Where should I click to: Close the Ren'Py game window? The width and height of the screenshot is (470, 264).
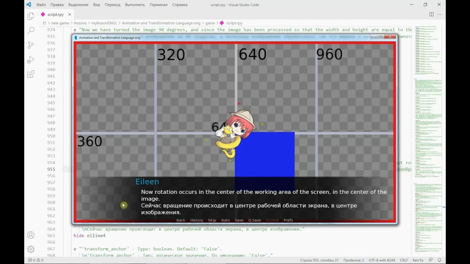pyautogui.click(x=390, y=37)
